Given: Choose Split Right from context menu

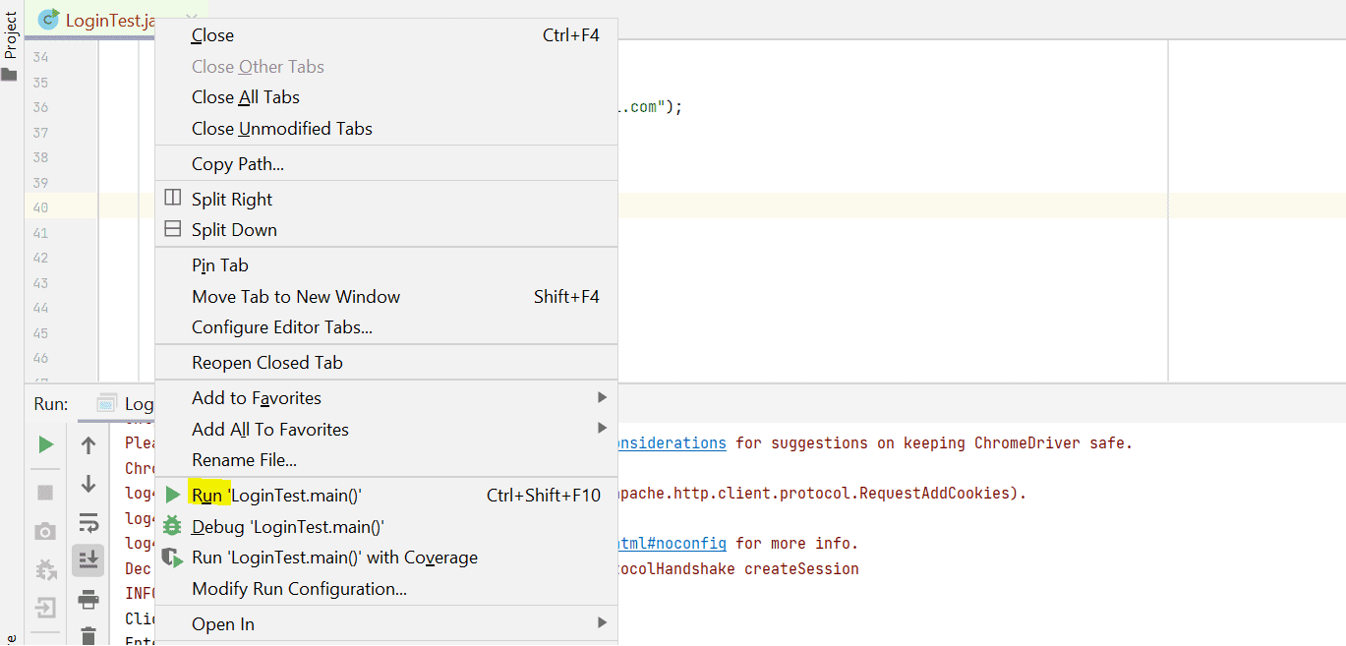Looking at the screenshot, I should point(232,199).
